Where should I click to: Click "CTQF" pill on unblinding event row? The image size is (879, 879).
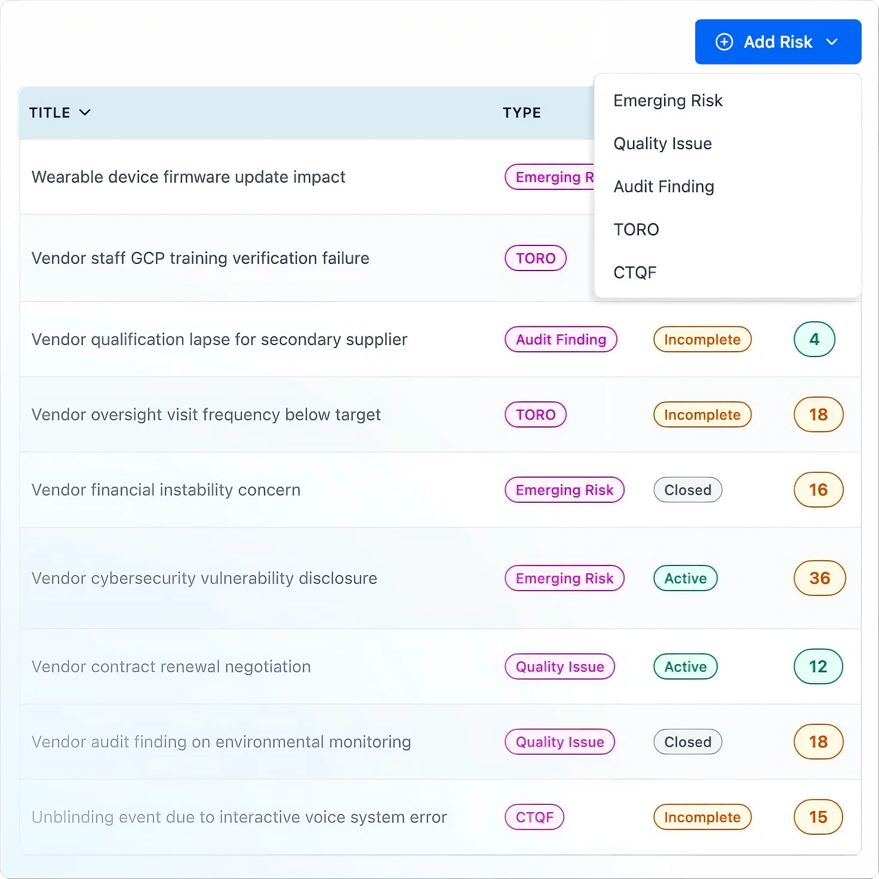(534, 817)
